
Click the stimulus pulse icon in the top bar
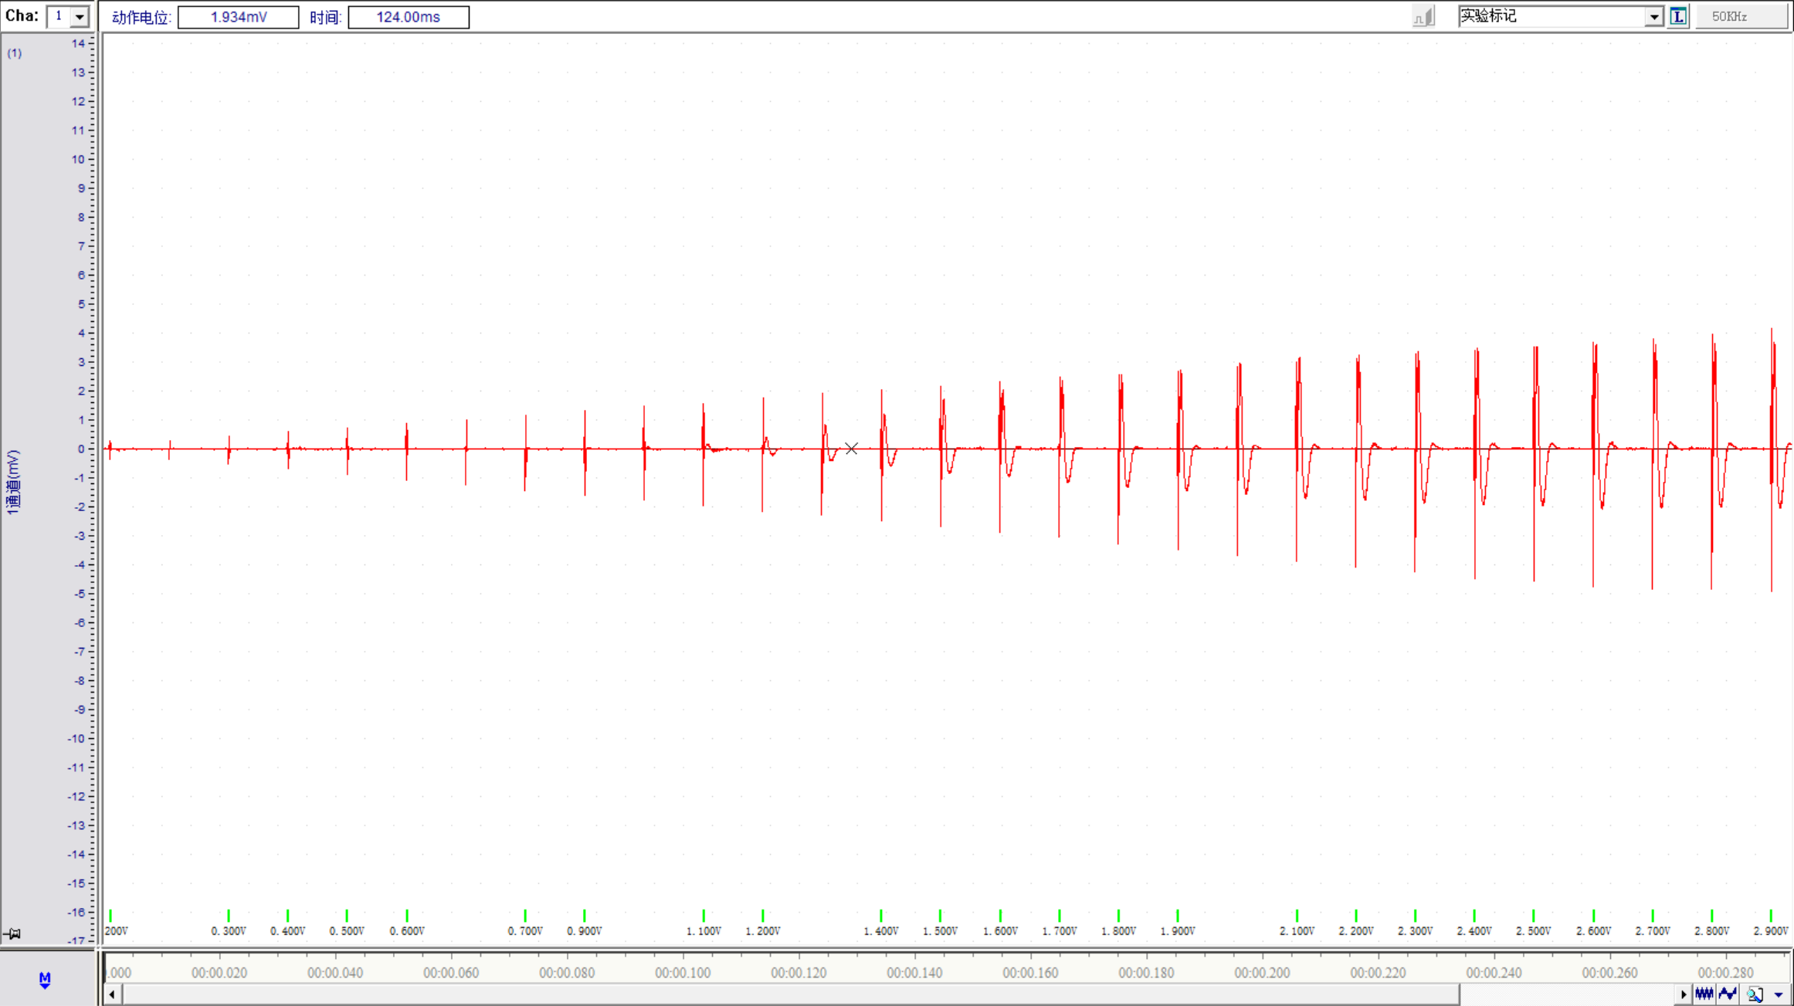click(1423, 17)
